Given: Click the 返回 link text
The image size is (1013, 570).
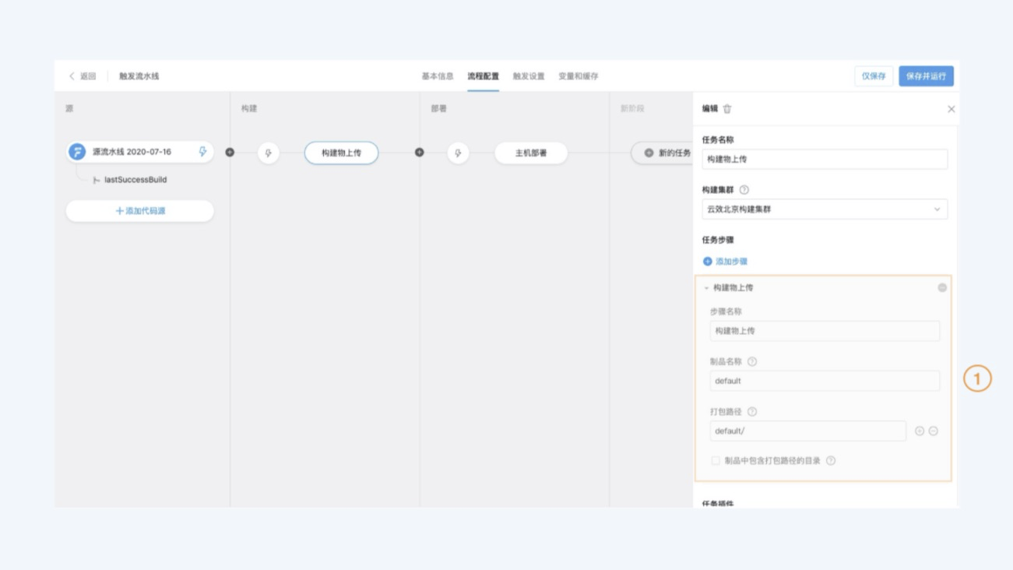Looking at the screenshot, I should coord(88,76).
